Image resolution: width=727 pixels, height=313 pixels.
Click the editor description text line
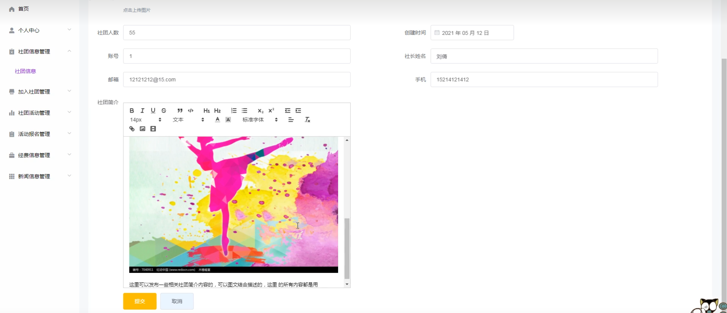pyautogui.click(x=223, y=285)
